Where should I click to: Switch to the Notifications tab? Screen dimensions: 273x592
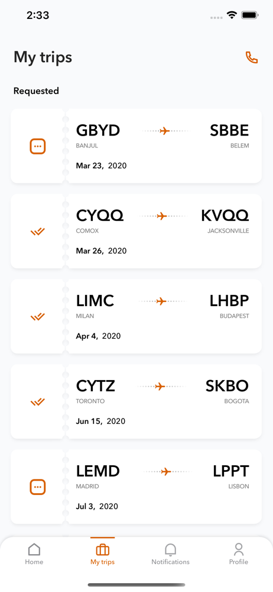pyautogui.click(x=170, y=554)
